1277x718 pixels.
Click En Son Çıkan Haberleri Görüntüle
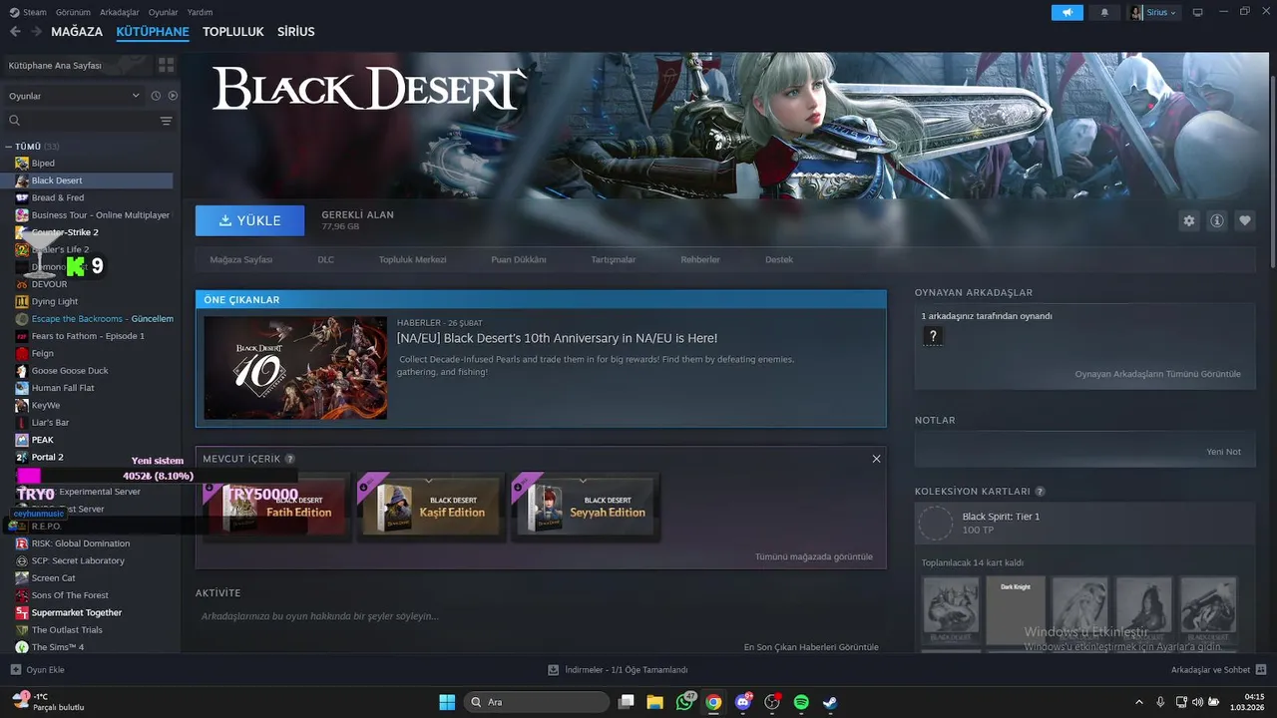[x=811, y=647]
